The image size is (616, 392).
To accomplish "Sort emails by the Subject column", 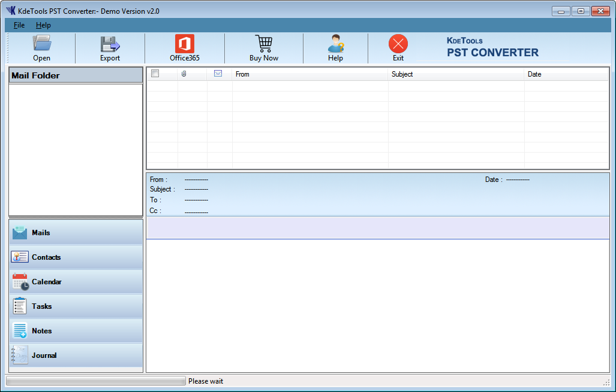I will [456, 74].
